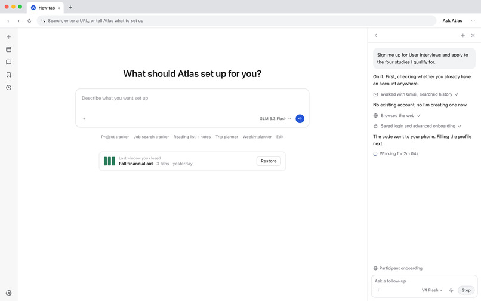Activate the microphone voice input
The image size is (481, 301).
451,290
